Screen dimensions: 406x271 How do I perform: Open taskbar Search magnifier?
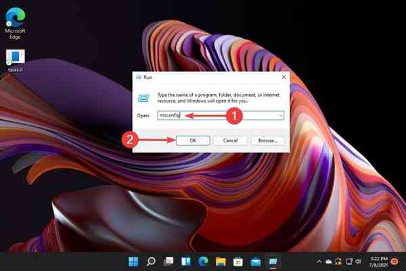coord(152,261)
